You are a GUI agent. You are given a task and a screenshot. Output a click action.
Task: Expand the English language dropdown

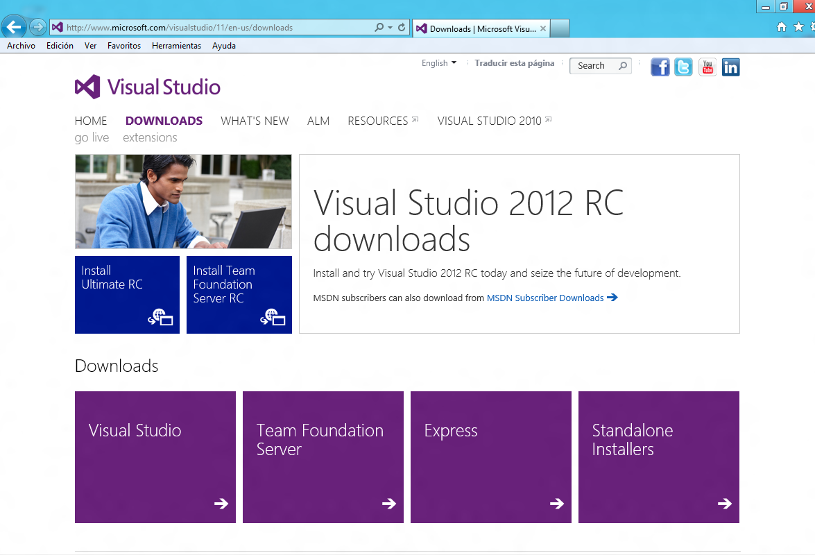coord(439,63)
